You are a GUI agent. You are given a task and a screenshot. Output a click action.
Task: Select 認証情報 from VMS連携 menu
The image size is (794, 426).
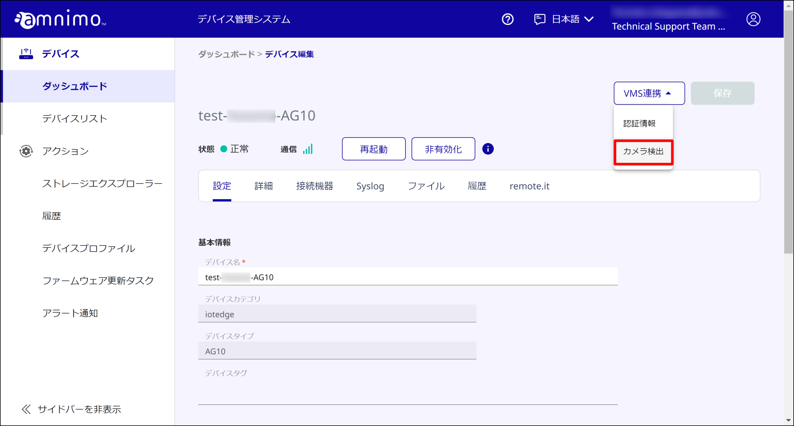[x=643, y=123]
